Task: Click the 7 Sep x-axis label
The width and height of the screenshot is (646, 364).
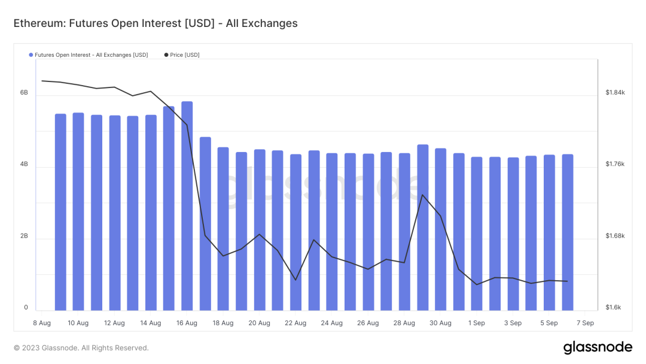Action: pos(585,323)
